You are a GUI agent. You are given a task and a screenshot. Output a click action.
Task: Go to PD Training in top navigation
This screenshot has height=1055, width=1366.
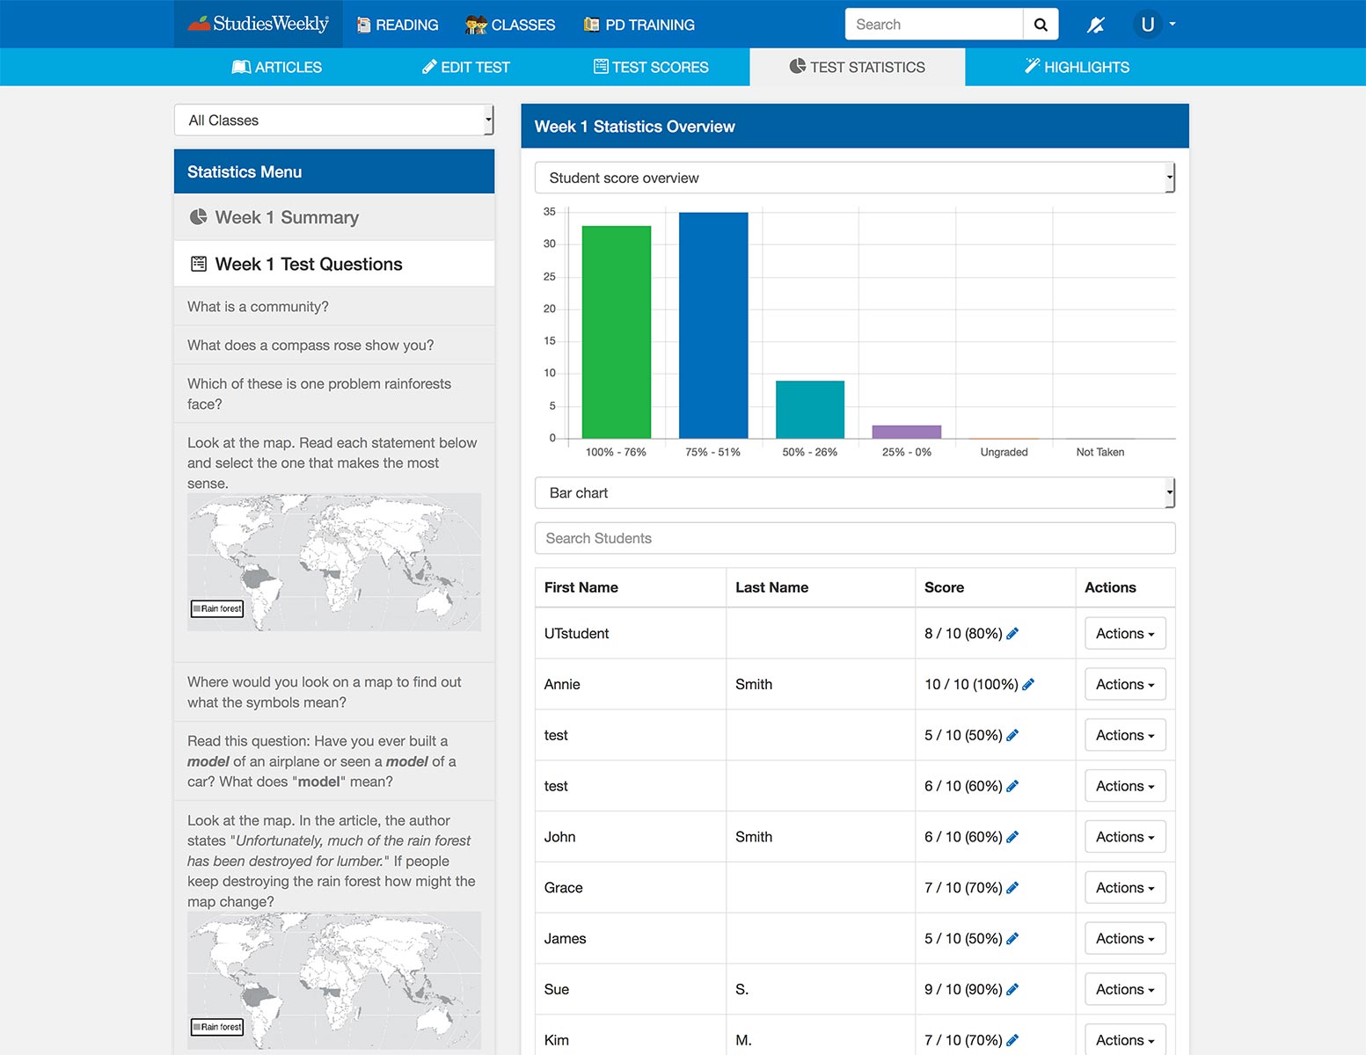coord(639,25)
